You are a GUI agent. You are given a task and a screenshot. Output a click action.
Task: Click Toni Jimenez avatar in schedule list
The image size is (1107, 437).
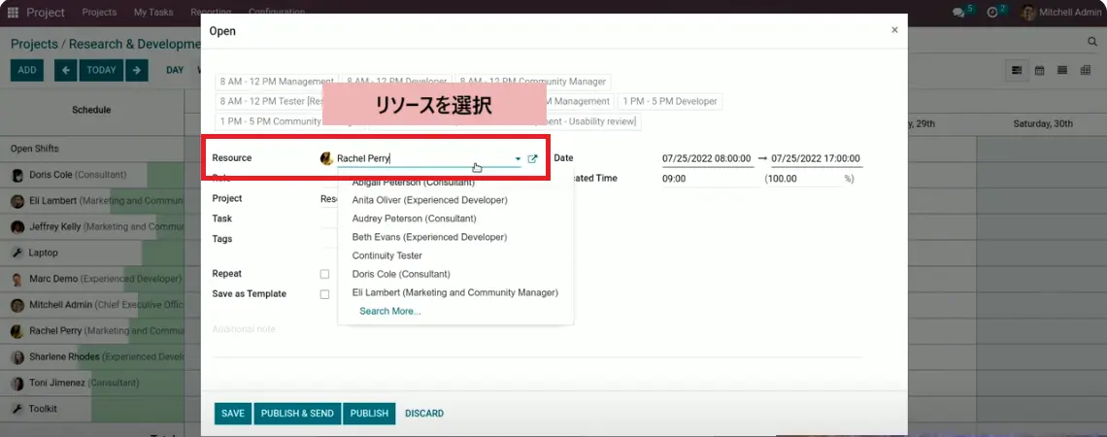[17, 384]
